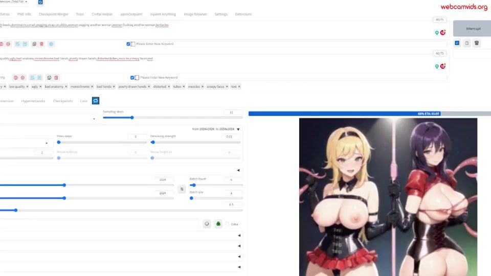Screen dimensions: 491x276
Task: Remove the 'bad anatomy' keyword tag
Action: (66, 87)
